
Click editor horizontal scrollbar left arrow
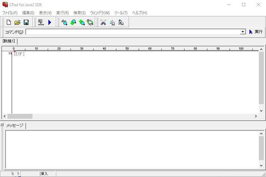coord(5,116)
